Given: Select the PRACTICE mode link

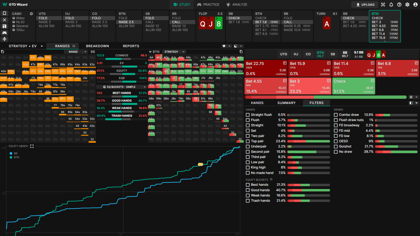Looking at the screenshot, I should coord(208,4).
